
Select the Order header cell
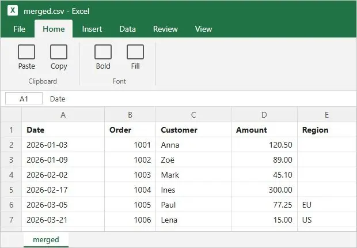[x=130, y=130]
